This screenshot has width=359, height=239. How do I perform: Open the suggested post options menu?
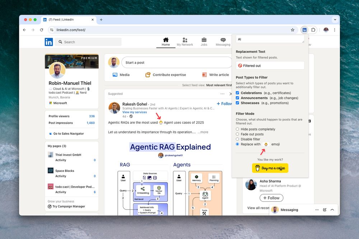tap(222, 94)
